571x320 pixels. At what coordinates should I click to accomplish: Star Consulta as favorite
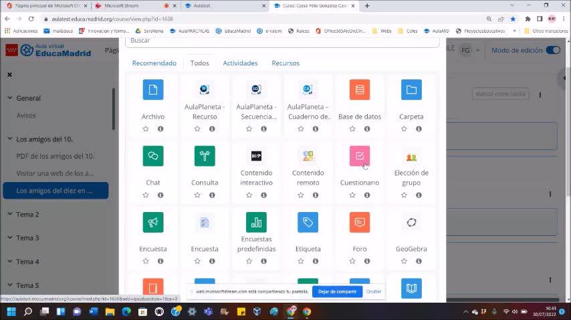pos(197,195)
